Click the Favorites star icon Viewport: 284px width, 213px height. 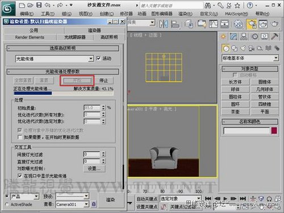coord(237,6)
